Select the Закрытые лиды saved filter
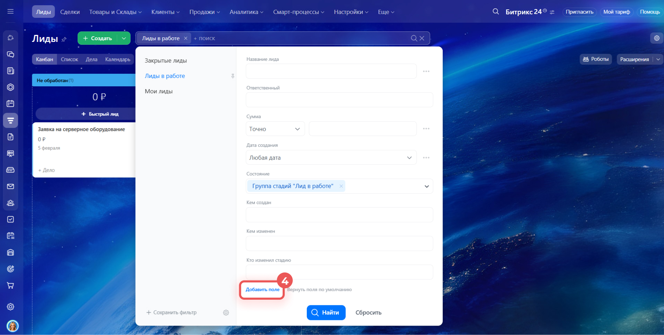Viewport: 664px width, 335px height. [x=166, y=61]
